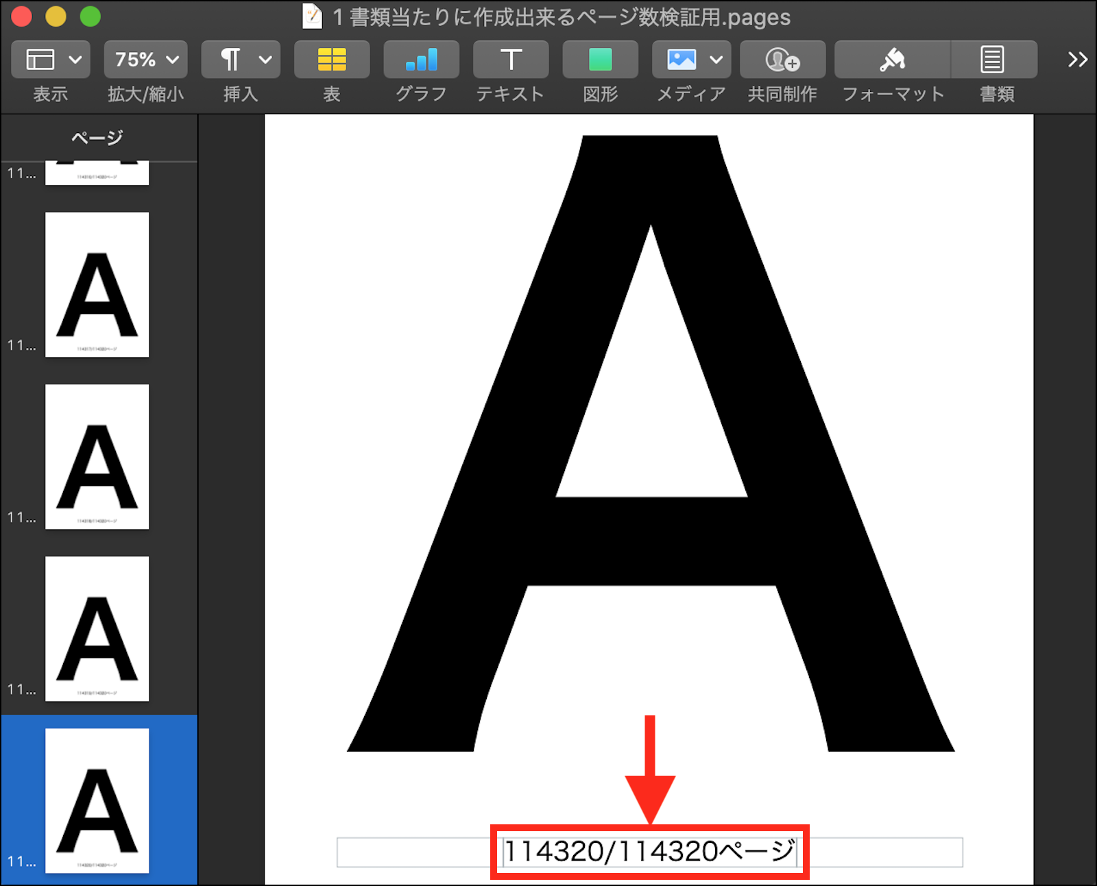Open the メディア media menu
Viewport: 1097px width, 886px height.
691,60
